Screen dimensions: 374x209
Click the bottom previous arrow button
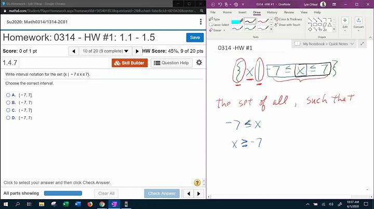click(189, 193)
